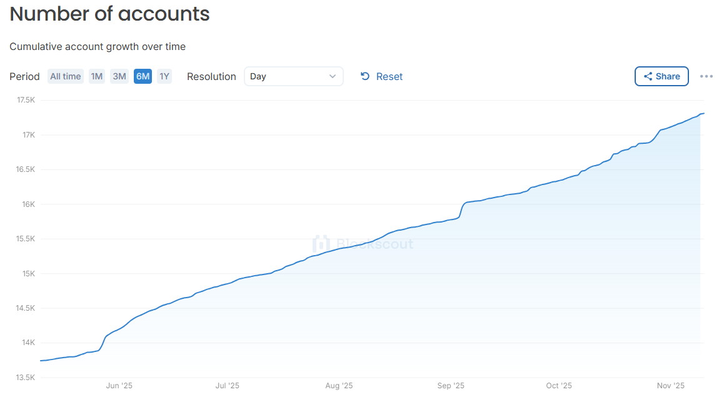Click the circular Reset arrow icon
Image resolution: width=719 pixels, height=402 pixels.
click(365, 76)
